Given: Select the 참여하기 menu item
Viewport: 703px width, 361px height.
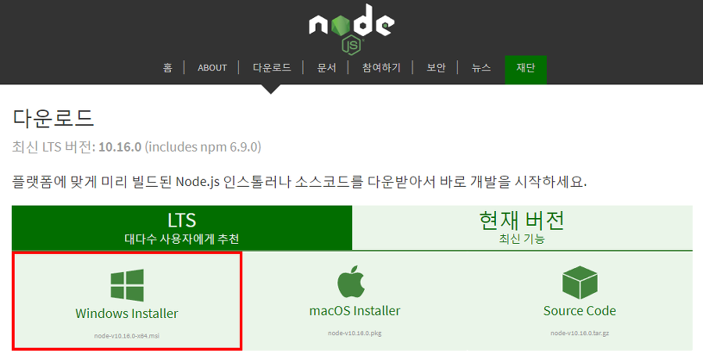Looking at the screenshot, I should (x=381, y=68).
